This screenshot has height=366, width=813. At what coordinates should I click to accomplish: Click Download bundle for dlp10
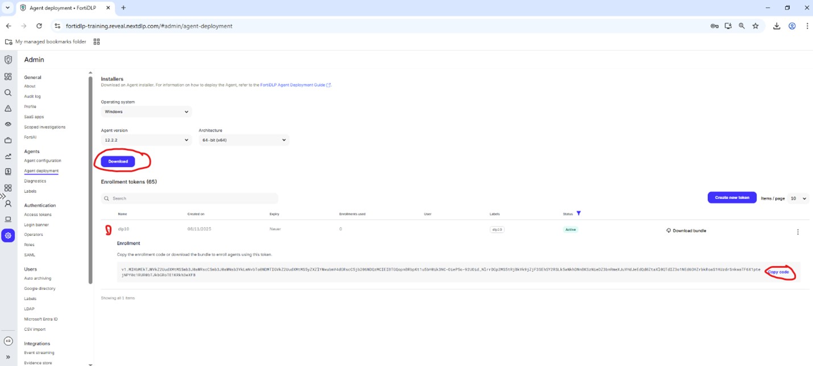pyautogui.click(x=686, y=231)
